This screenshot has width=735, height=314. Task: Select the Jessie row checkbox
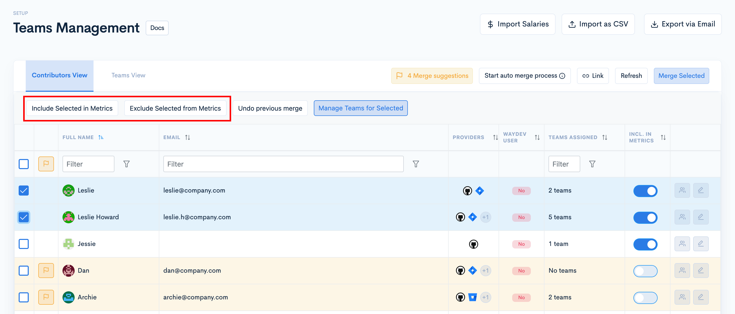24,244
